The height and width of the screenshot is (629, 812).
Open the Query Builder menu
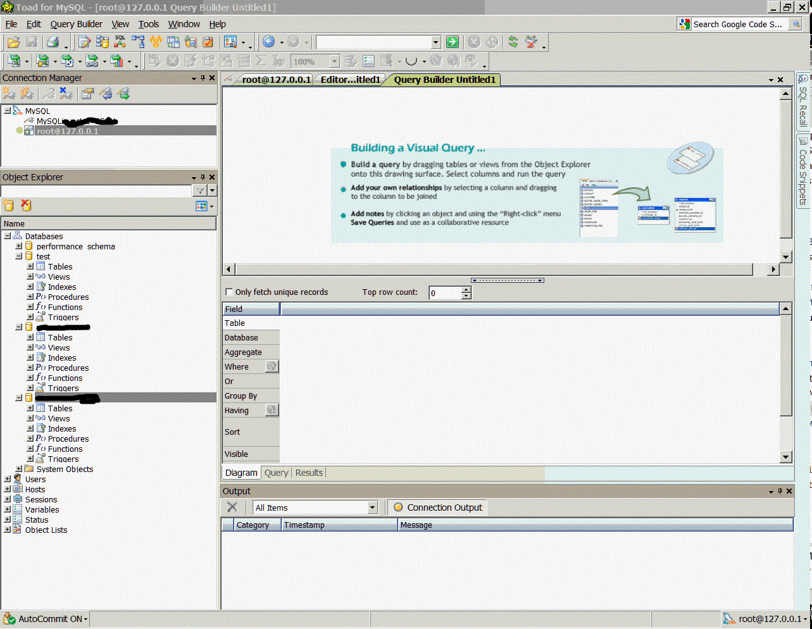tap(76, 24)
